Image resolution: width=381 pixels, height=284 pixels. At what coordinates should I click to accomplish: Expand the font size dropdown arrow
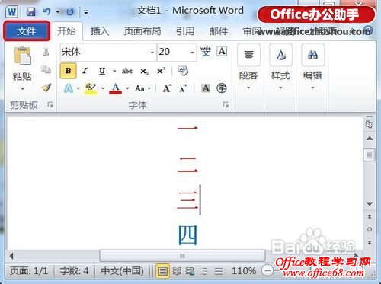click(193, 53)
